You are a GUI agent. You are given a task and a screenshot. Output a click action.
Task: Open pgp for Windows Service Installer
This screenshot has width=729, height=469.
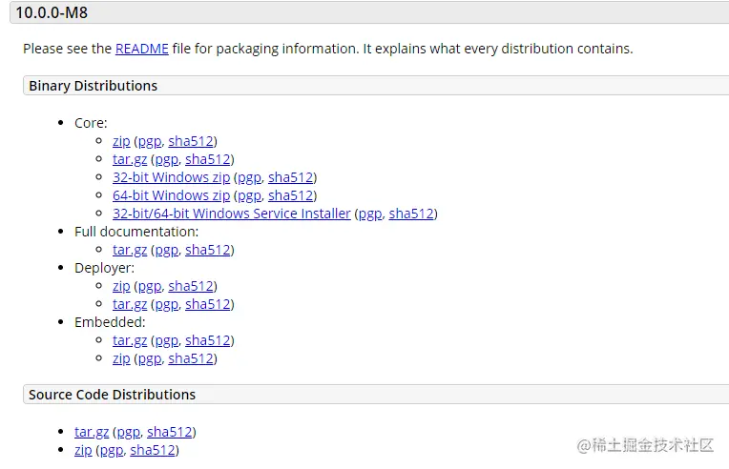click(x=369, y=214)
